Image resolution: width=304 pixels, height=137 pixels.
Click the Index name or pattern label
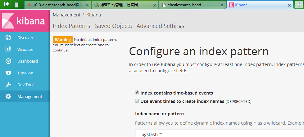tap(159, 114)
